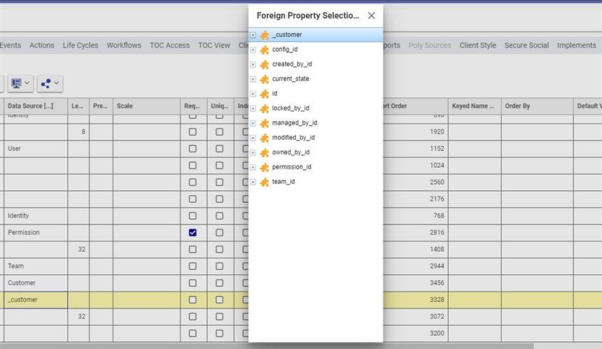Click the share nodes toolbar icon

(45, 83)
